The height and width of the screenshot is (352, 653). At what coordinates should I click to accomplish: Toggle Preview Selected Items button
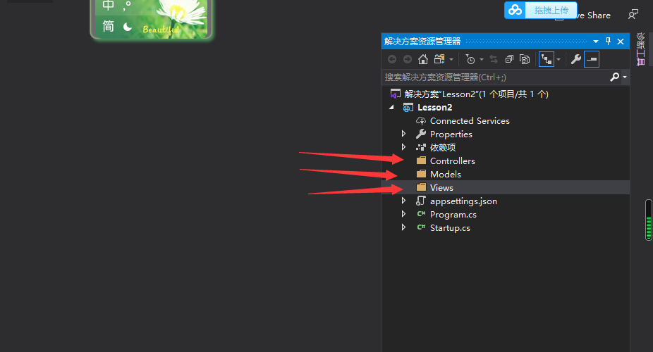point(592,59)
